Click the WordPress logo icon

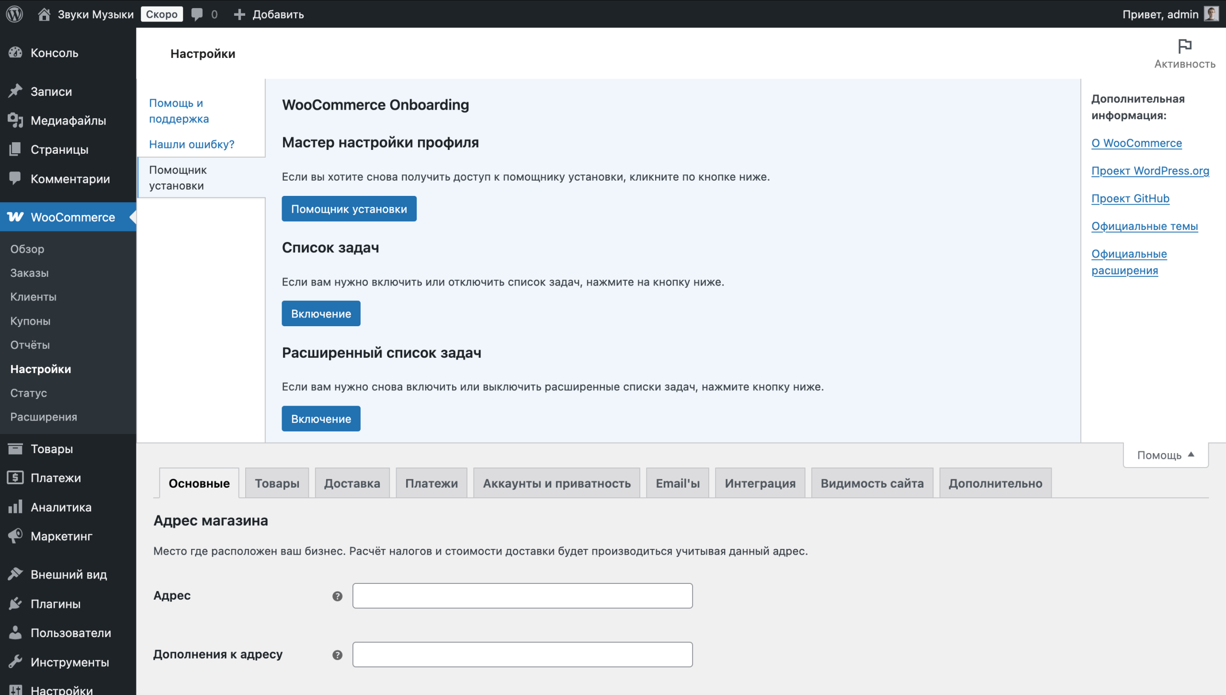pos(14,14)
